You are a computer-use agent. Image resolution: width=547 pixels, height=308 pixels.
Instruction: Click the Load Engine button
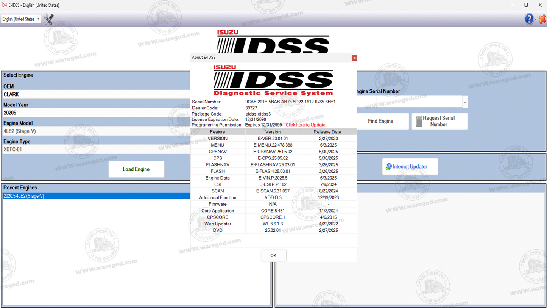point(136,169)
